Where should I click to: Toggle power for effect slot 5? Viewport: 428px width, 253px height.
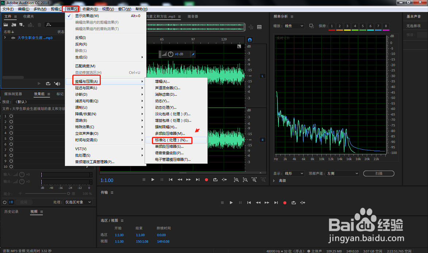[11, 138]
